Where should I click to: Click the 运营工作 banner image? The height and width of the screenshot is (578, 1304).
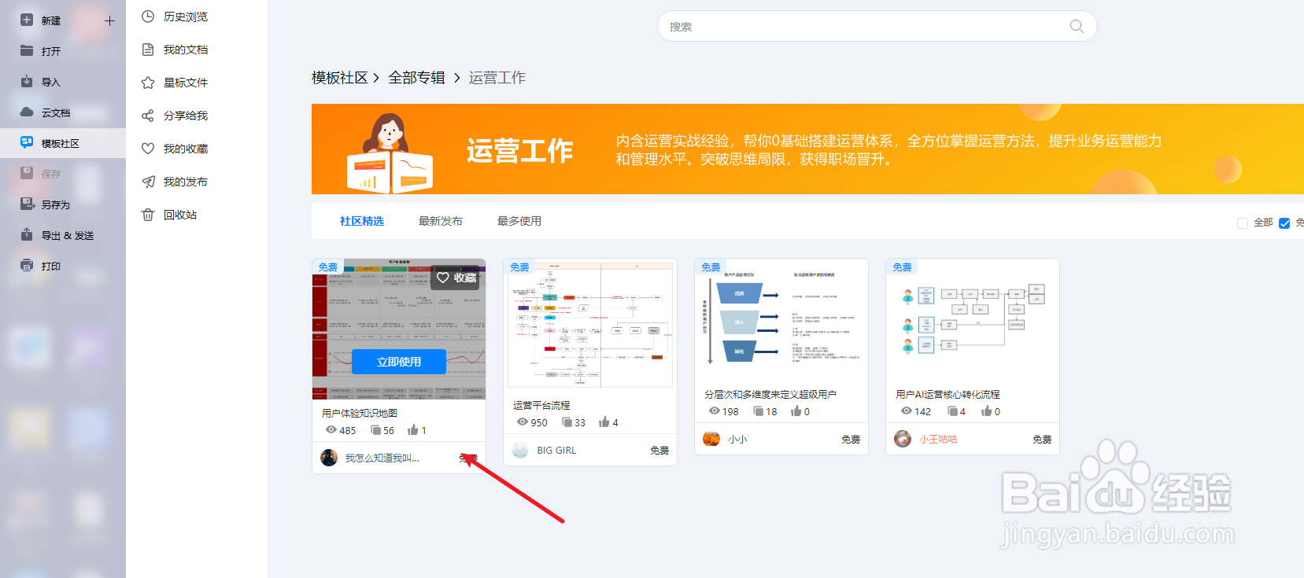point(807,149)
